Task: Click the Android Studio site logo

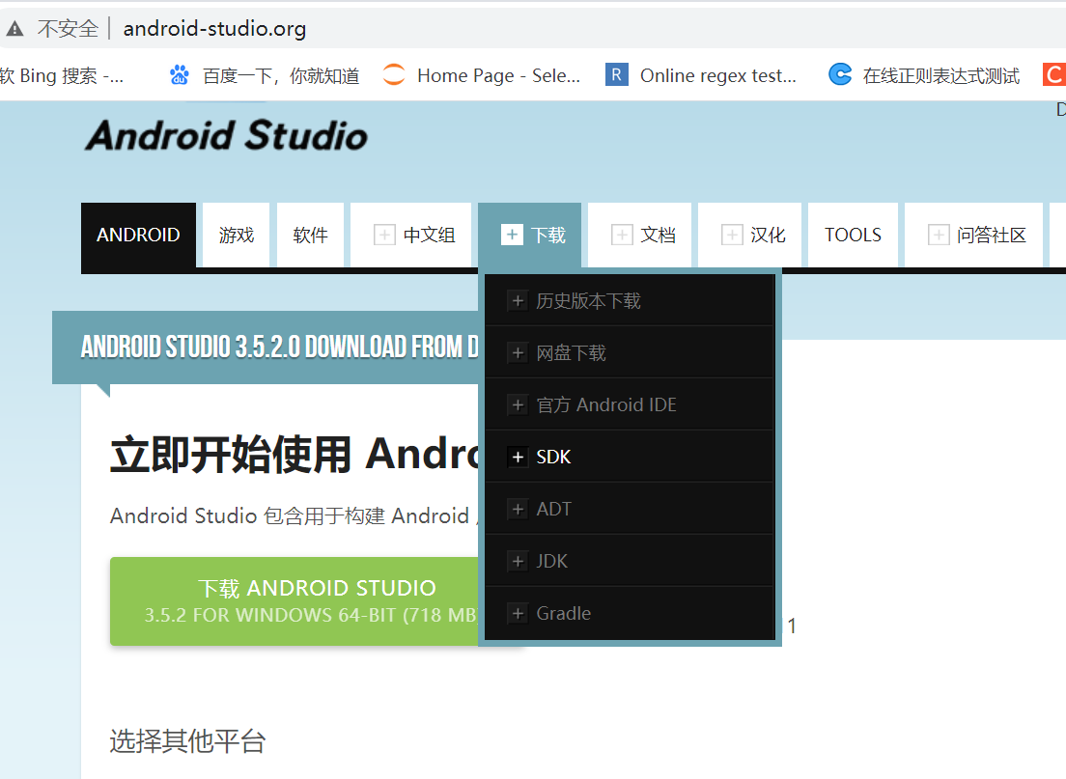Action: click(x=226, y=135)
